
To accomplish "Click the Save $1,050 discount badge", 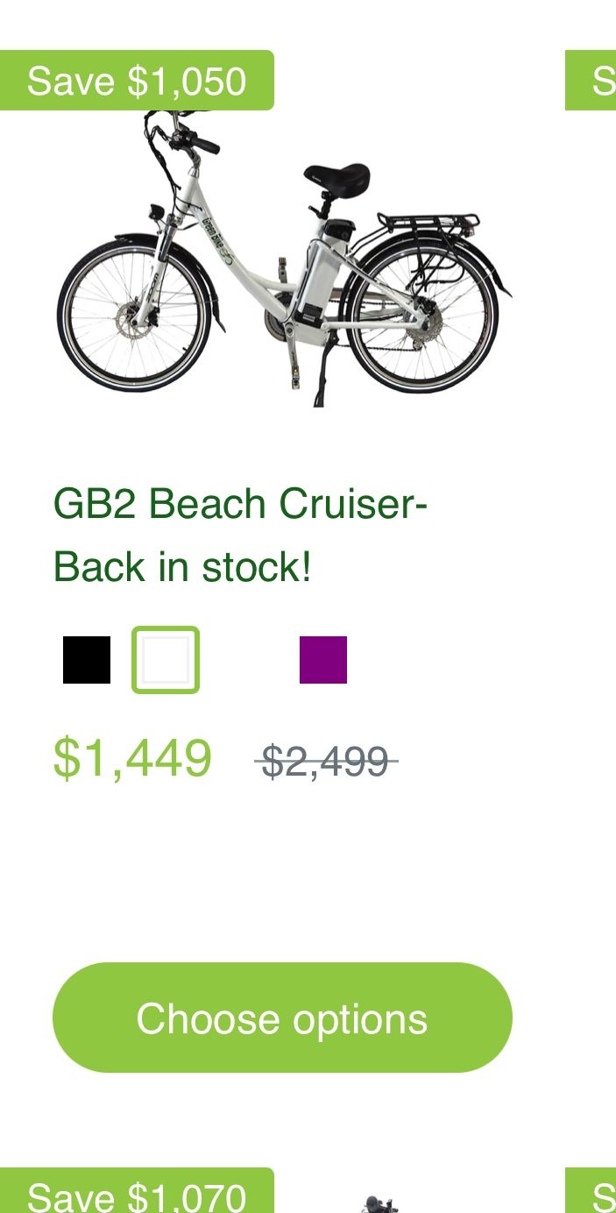I will [x=138, y=81].
